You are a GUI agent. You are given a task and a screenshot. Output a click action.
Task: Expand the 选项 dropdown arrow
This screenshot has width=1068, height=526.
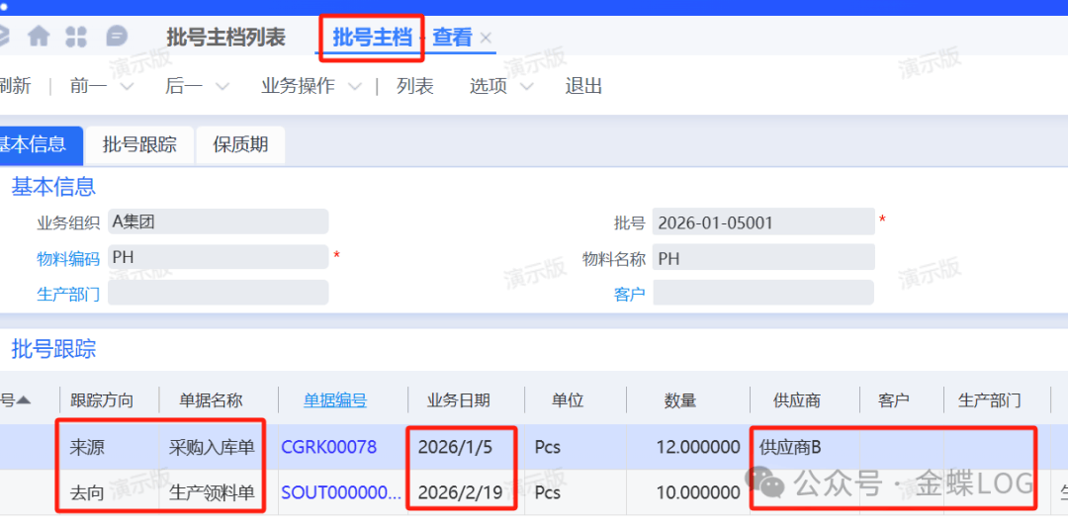point(526,87)
